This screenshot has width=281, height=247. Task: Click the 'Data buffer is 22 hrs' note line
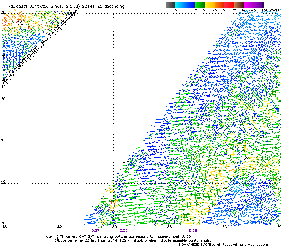(134, 241)
